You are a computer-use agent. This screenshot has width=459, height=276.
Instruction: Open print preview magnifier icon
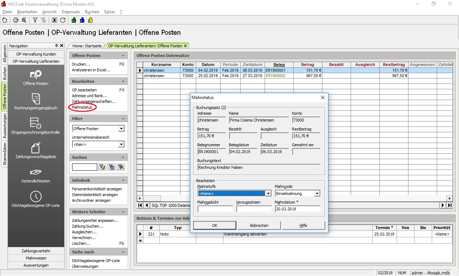tap(24, 20)
